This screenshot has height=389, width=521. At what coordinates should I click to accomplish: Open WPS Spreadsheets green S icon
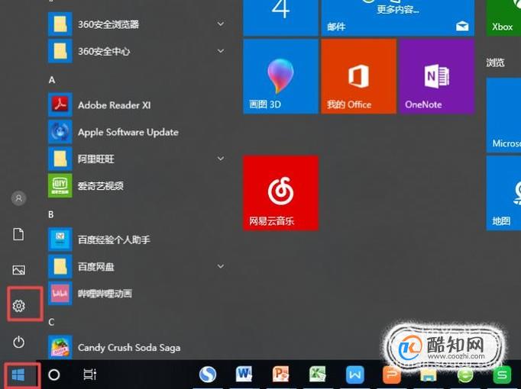502,375
